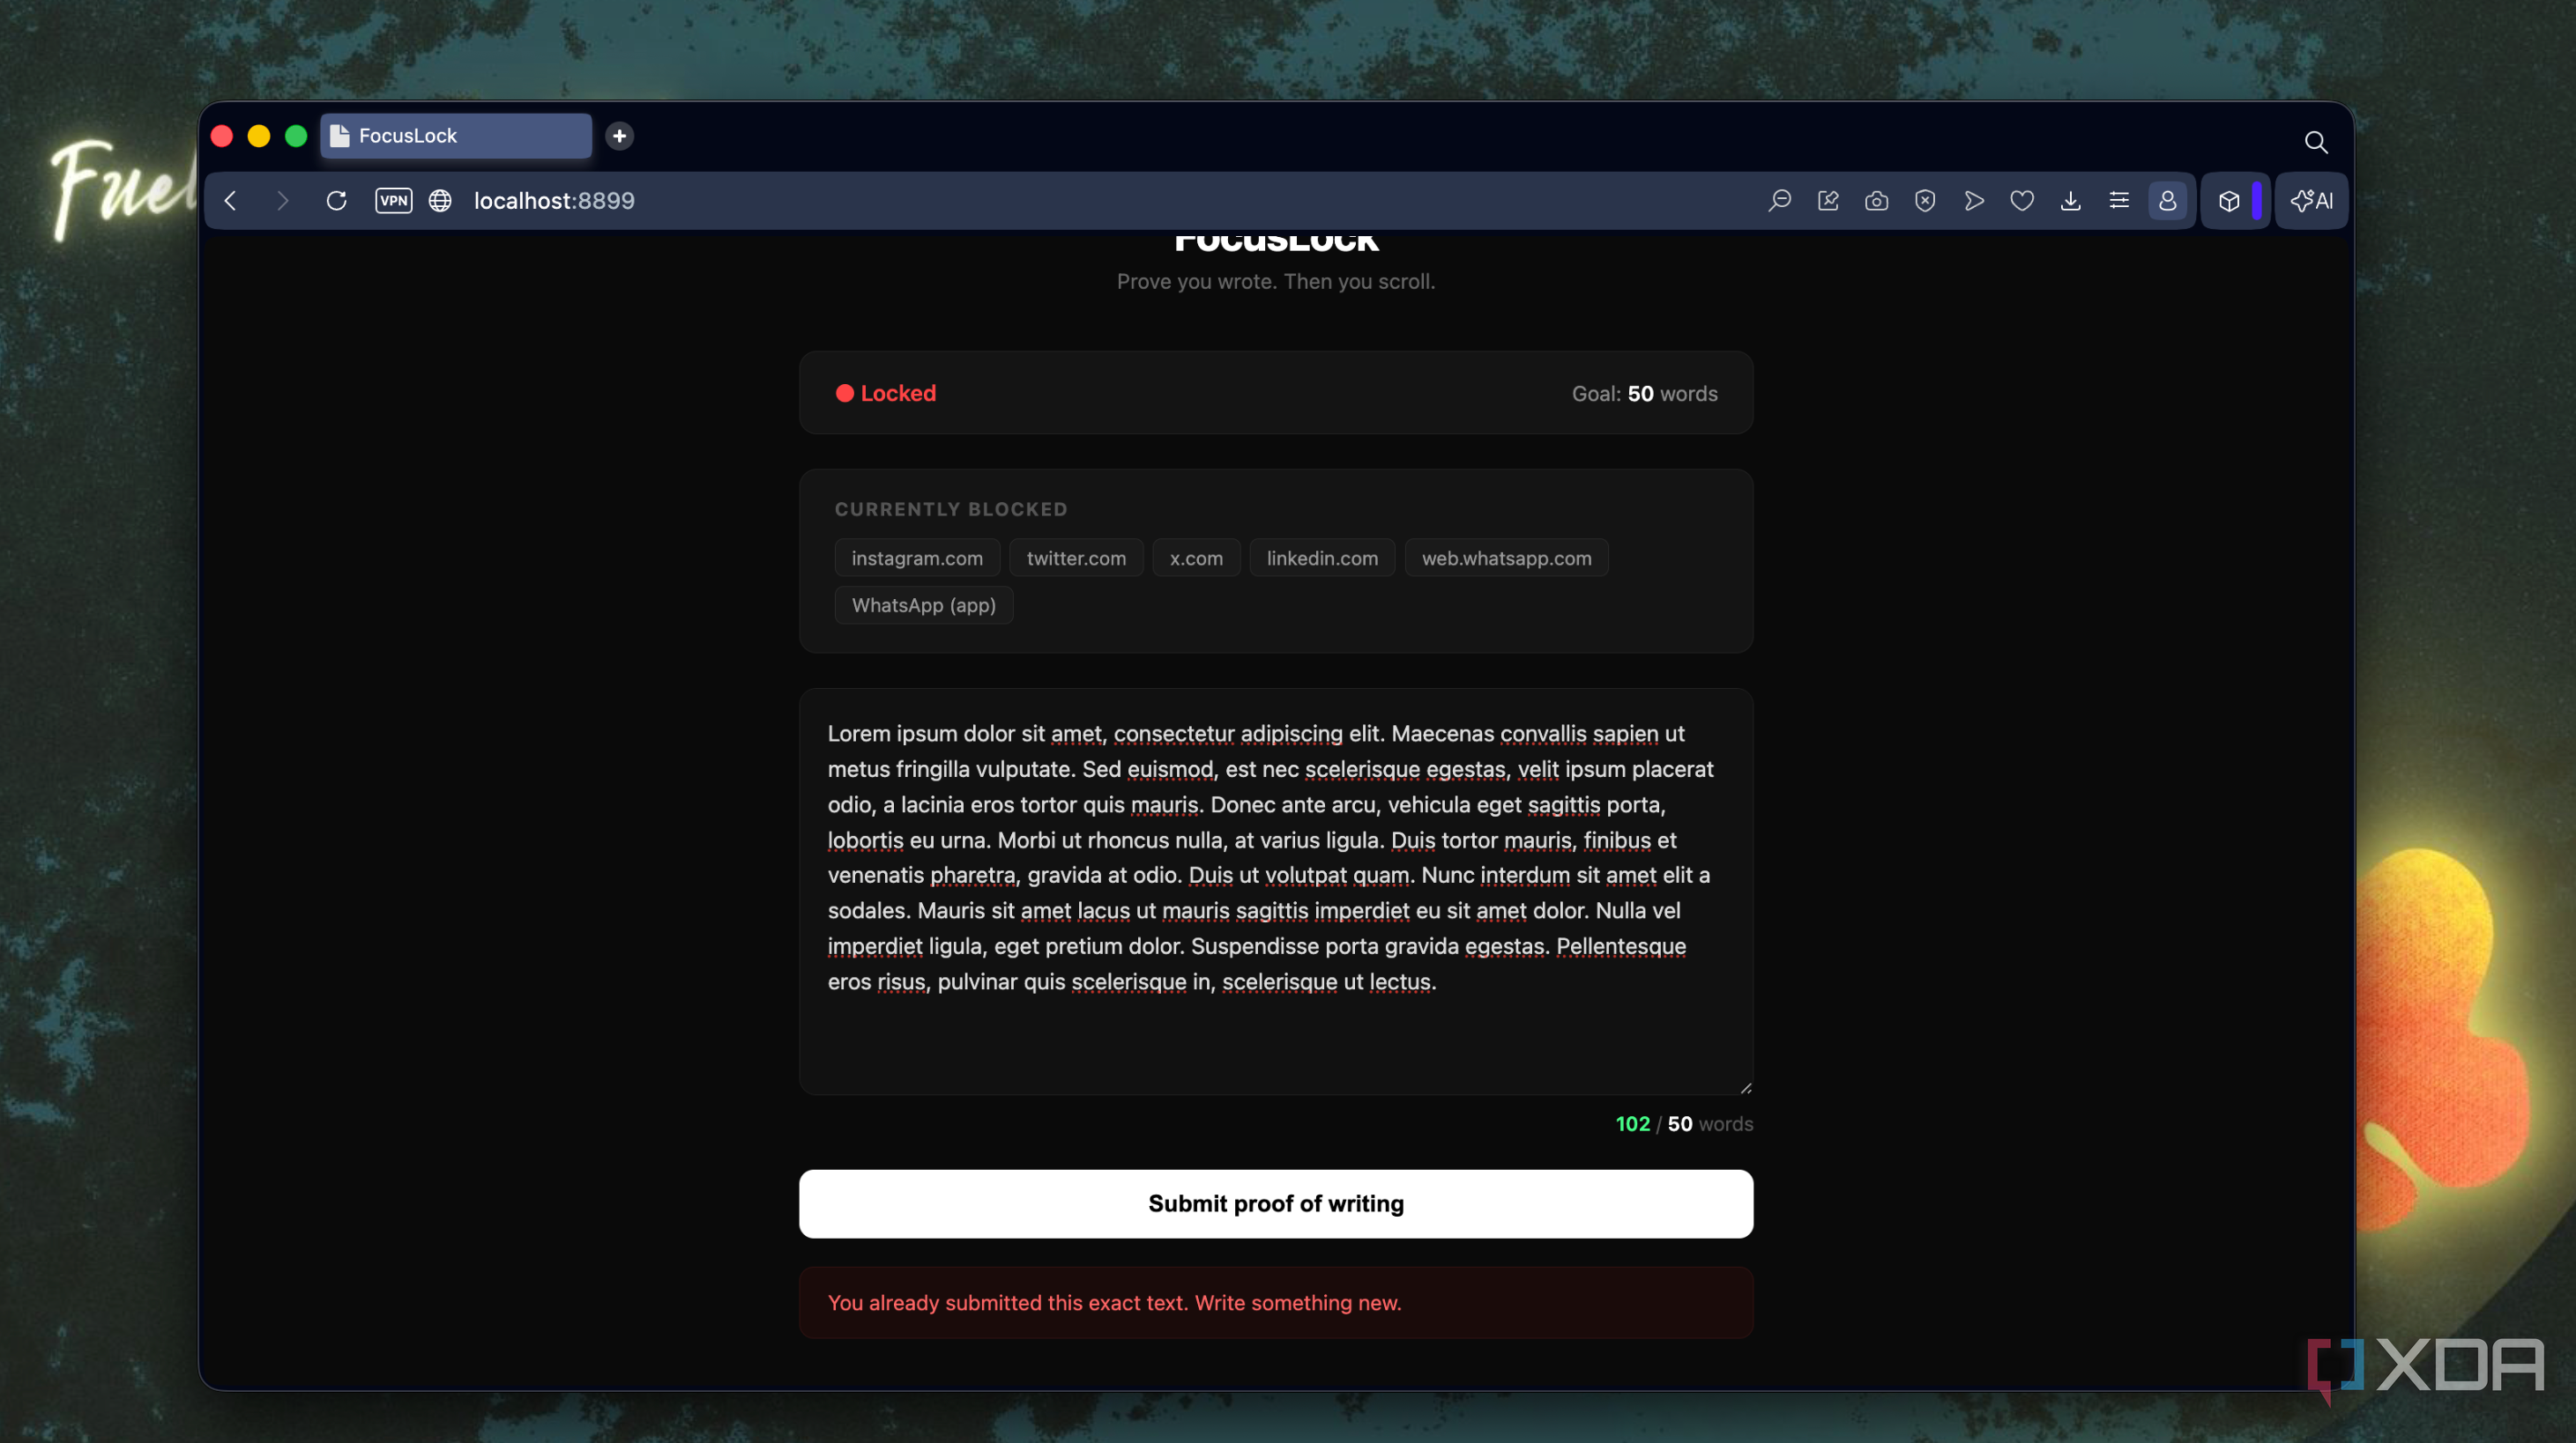This screenshot has height=1443, width=2576.
Task: Click the 'Prove you wrote. Then you scroll.' tagline
Action: point(1276,281)
